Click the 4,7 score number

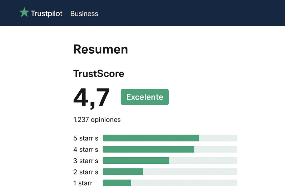91,98
